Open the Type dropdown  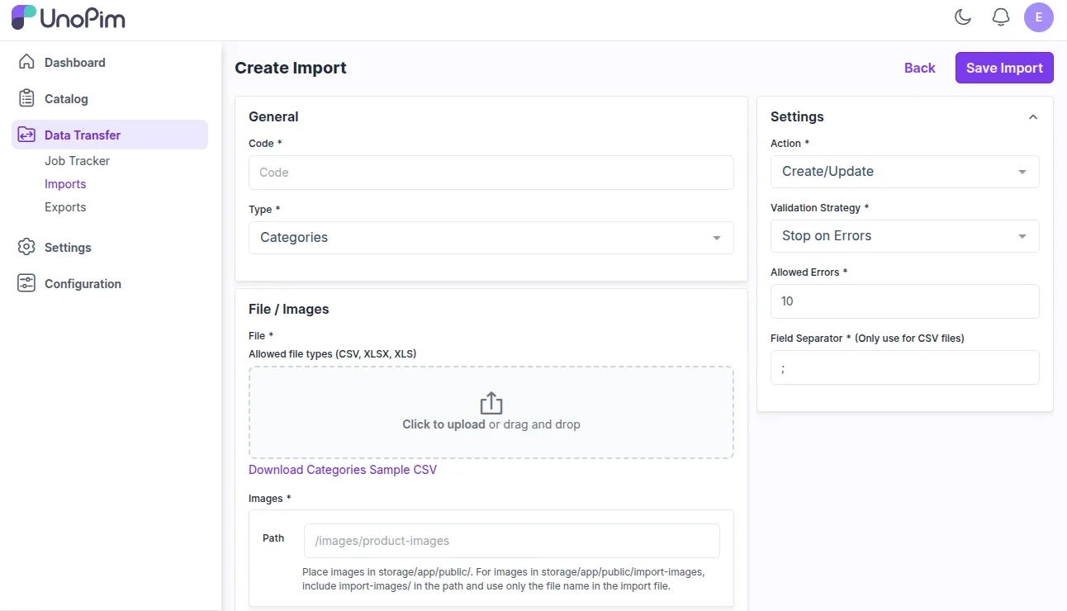[491, 238]
